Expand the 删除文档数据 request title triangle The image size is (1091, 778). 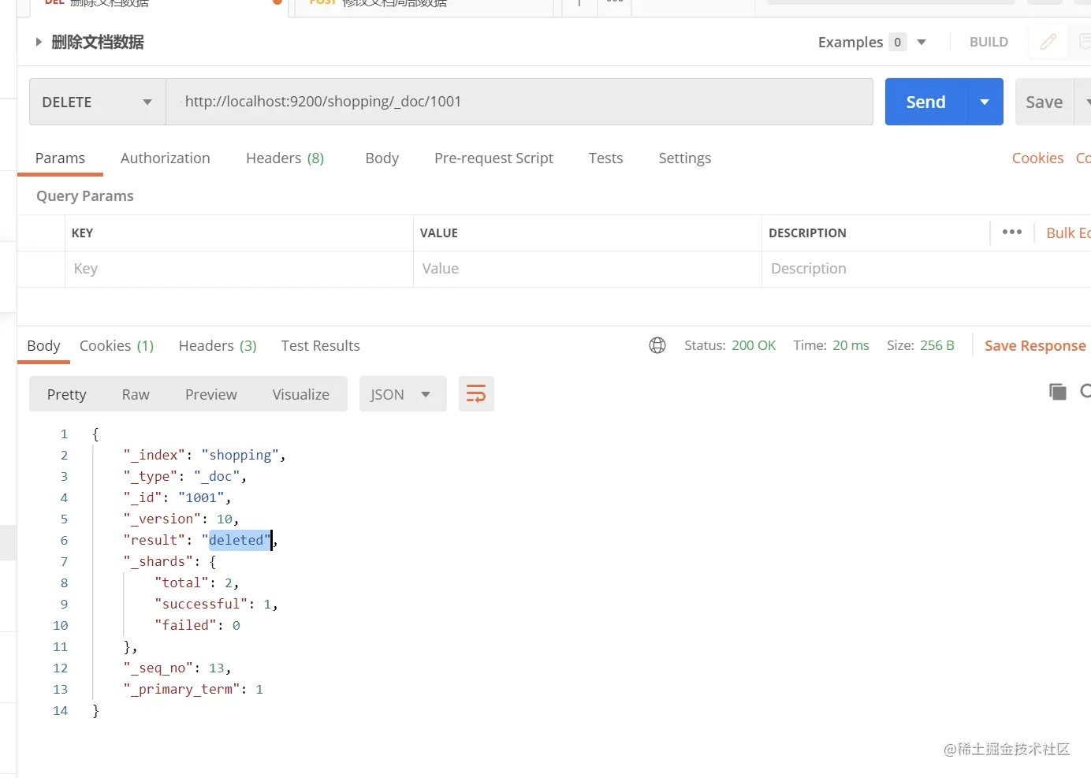click(39, 42)
